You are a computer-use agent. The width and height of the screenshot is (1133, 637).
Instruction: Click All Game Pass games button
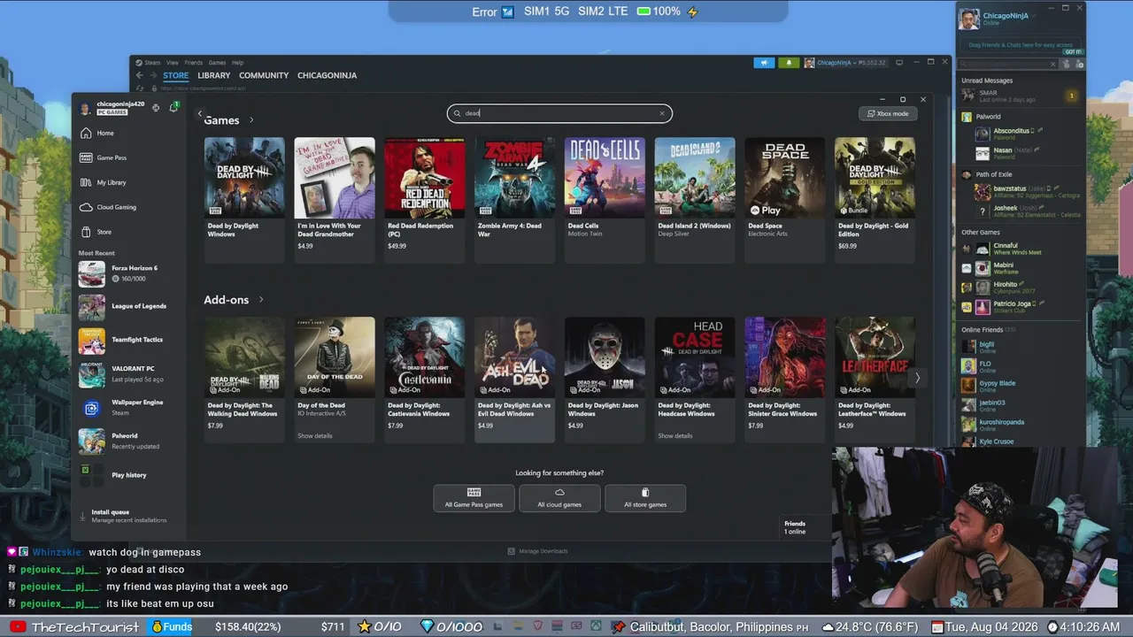pyautogui.click(x=474, y=498)
